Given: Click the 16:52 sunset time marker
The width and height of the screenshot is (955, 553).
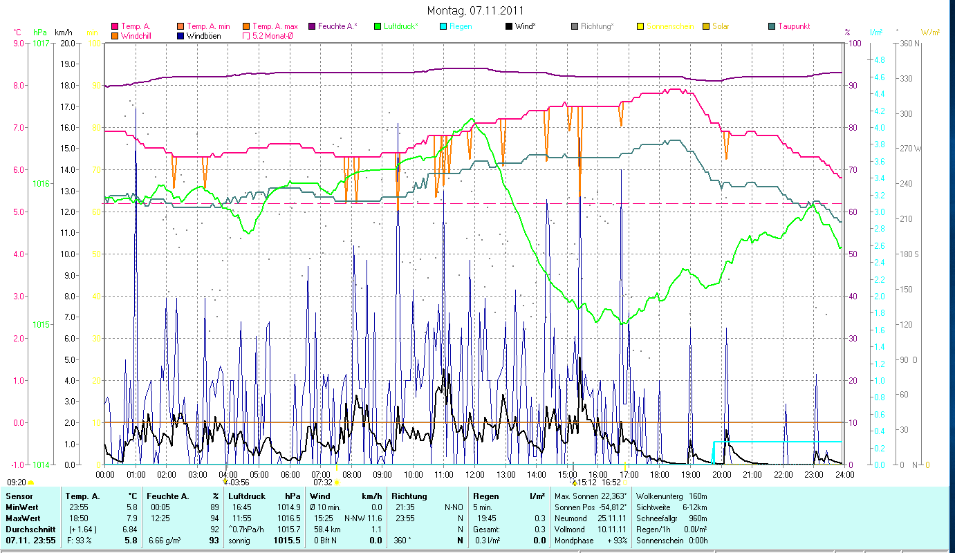Looking at the screenshot, I should point(611,482).
